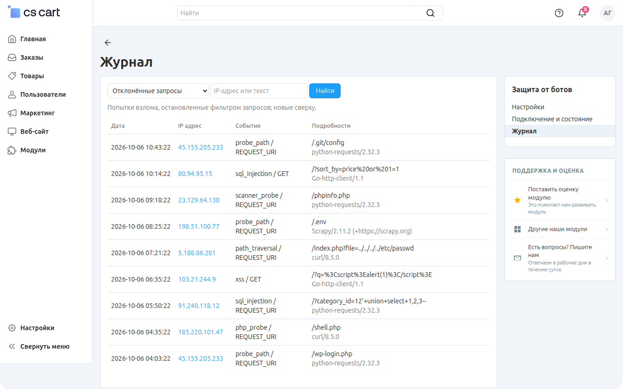This screenshot has width=623, height=389.
Task: Click the Веб-сайт monitor icon
Action: 12,132
